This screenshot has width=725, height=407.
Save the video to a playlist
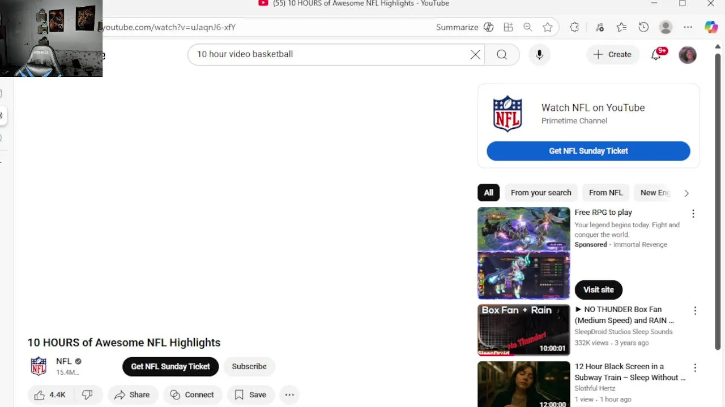pyautogui.click(x=250, y=395)
